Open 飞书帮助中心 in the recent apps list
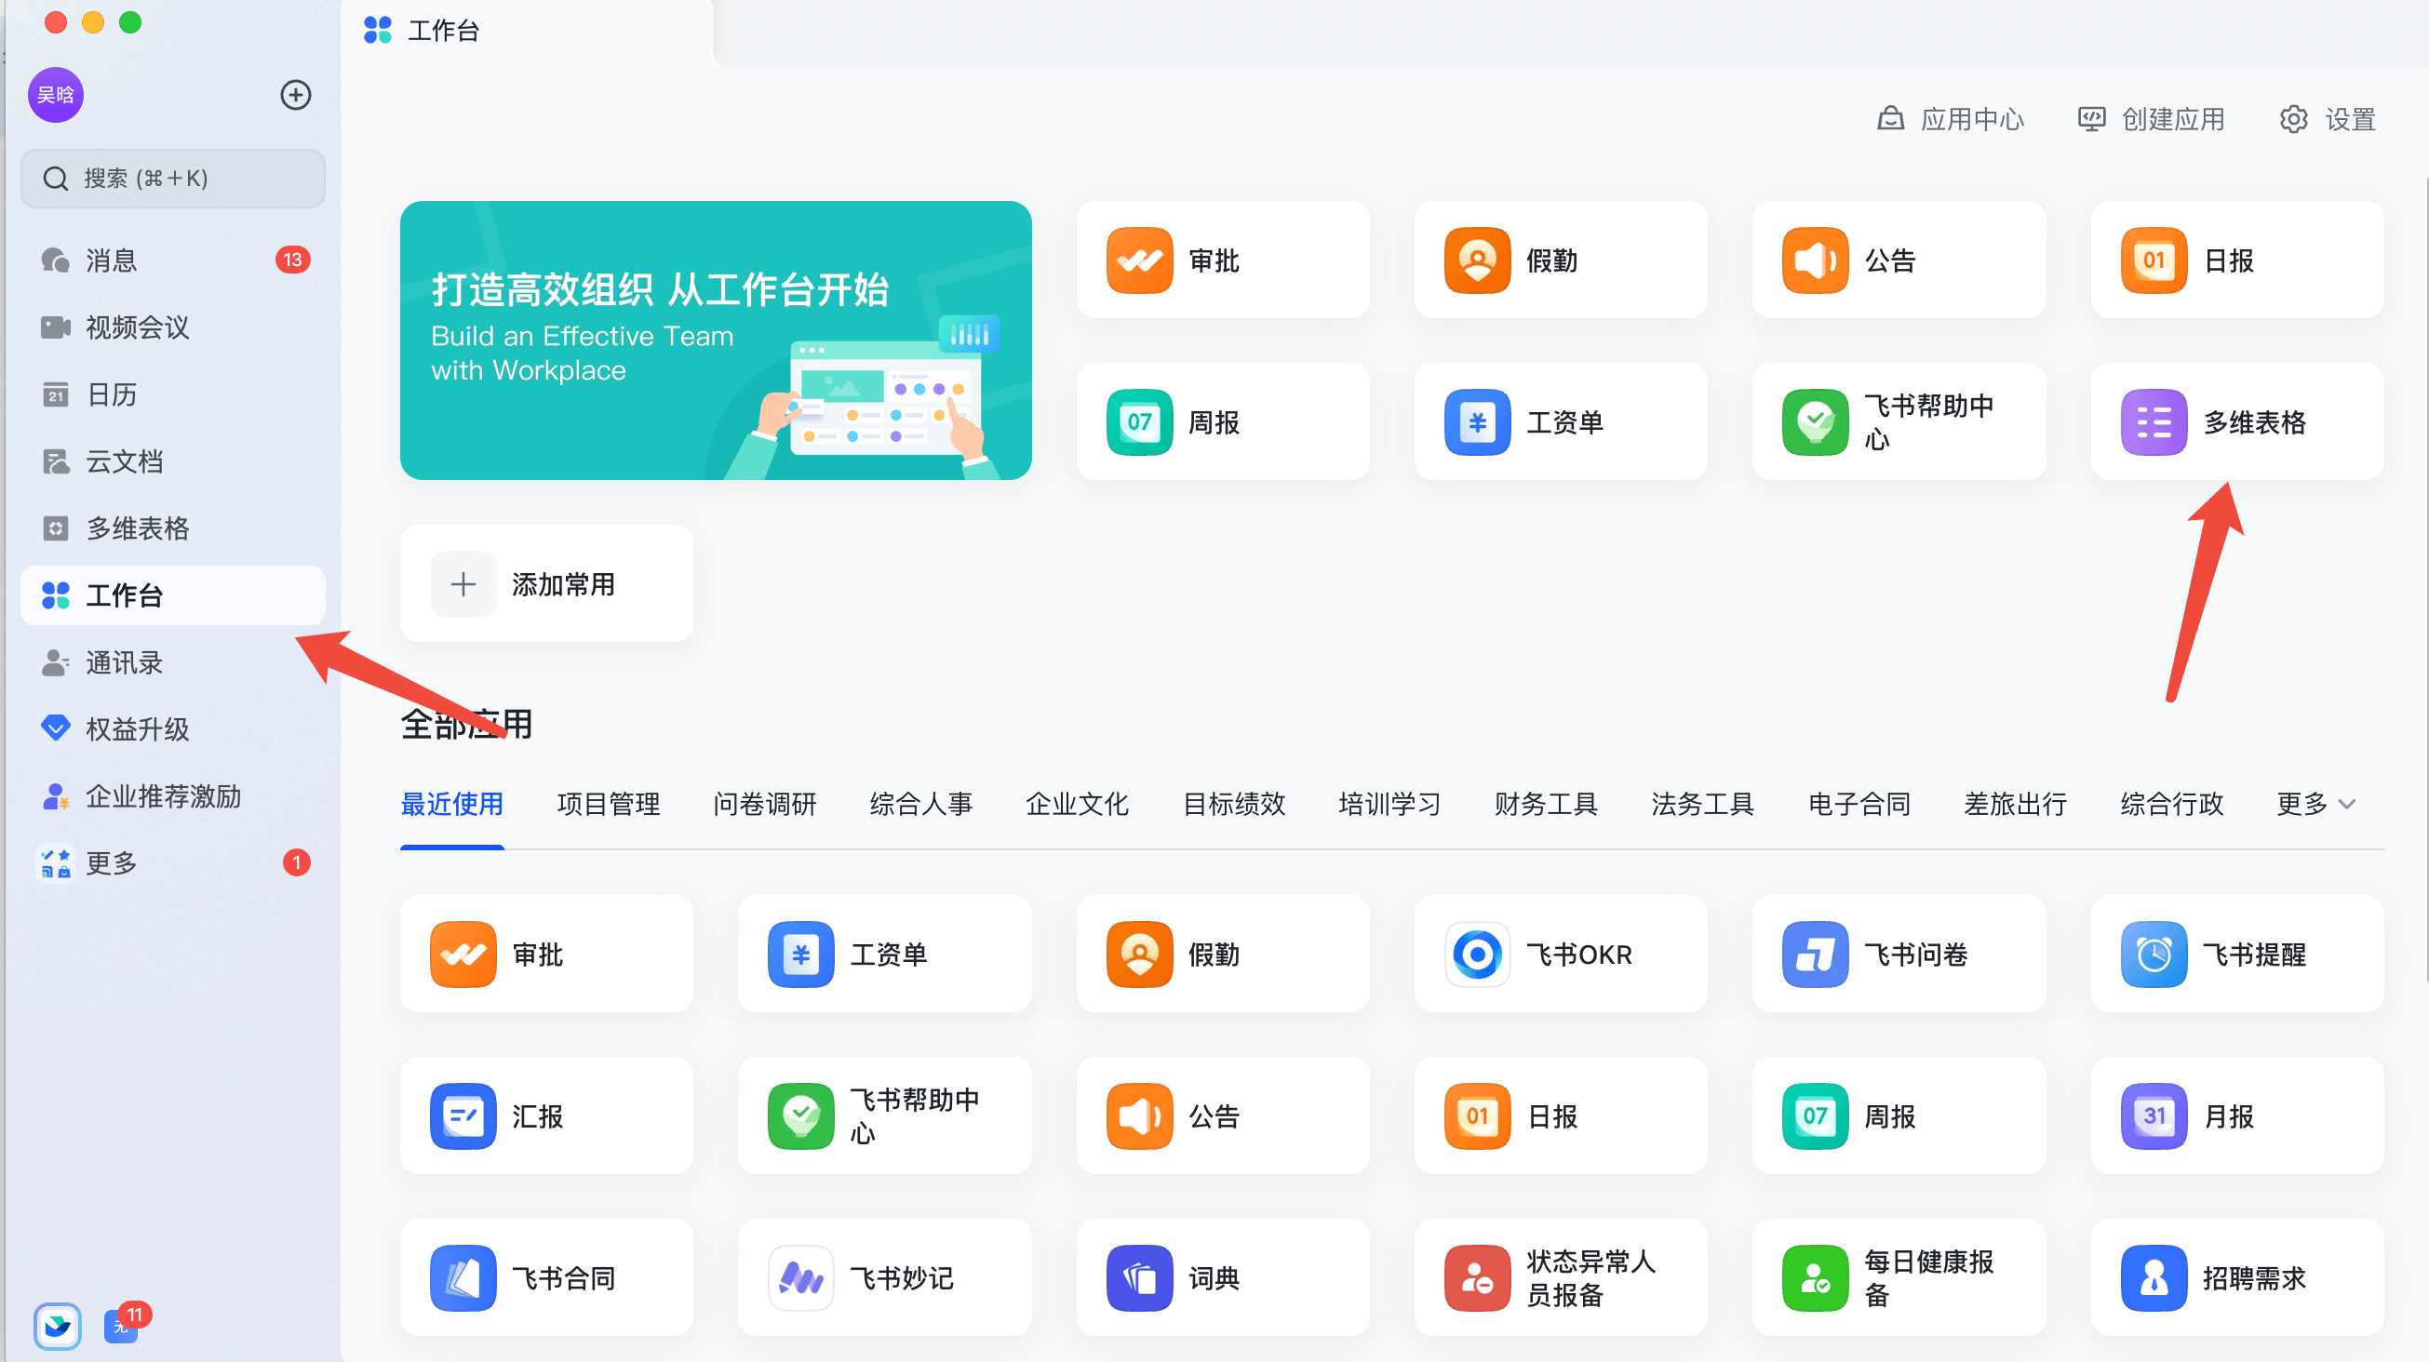 coord(884,1116)
